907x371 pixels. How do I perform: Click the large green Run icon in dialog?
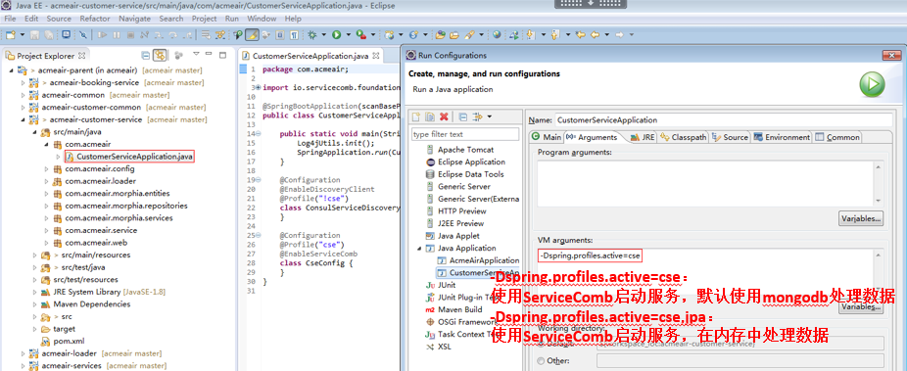[x=872, y=85]
